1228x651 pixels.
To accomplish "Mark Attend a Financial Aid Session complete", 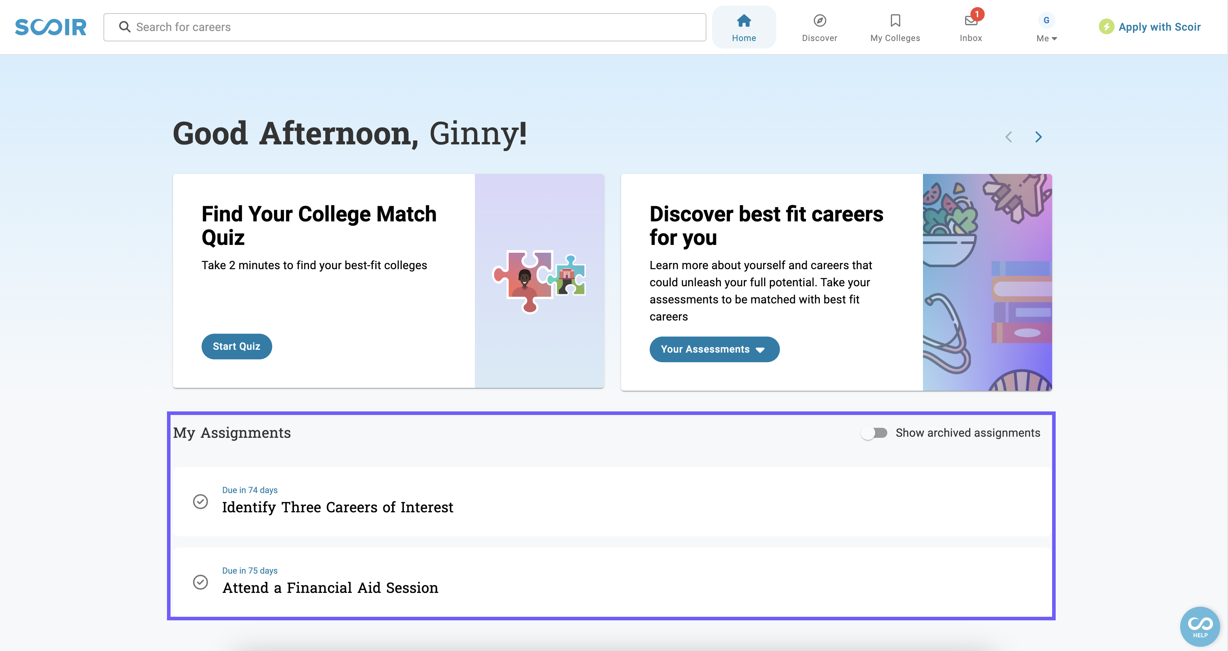I will pos(200,582).
